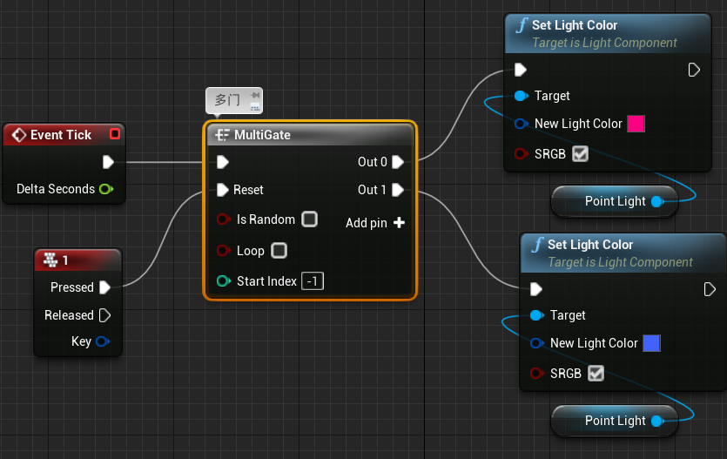This screenshot has width=727, height=459.
Task: Select the Event Tick node title
Action: coord(61,135)
